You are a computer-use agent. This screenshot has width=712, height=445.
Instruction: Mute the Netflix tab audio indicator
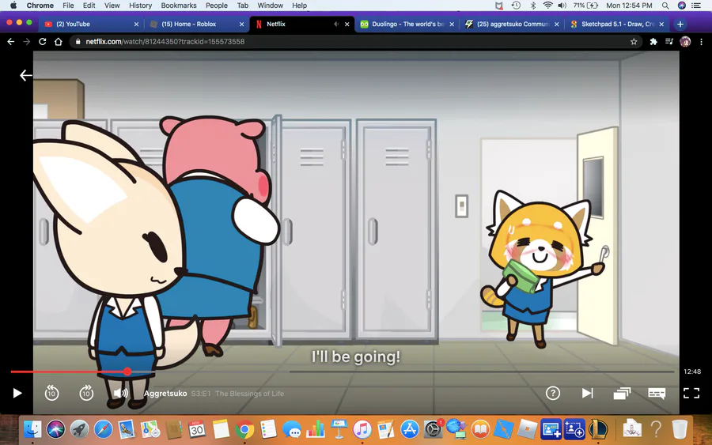tap(336, 24)
